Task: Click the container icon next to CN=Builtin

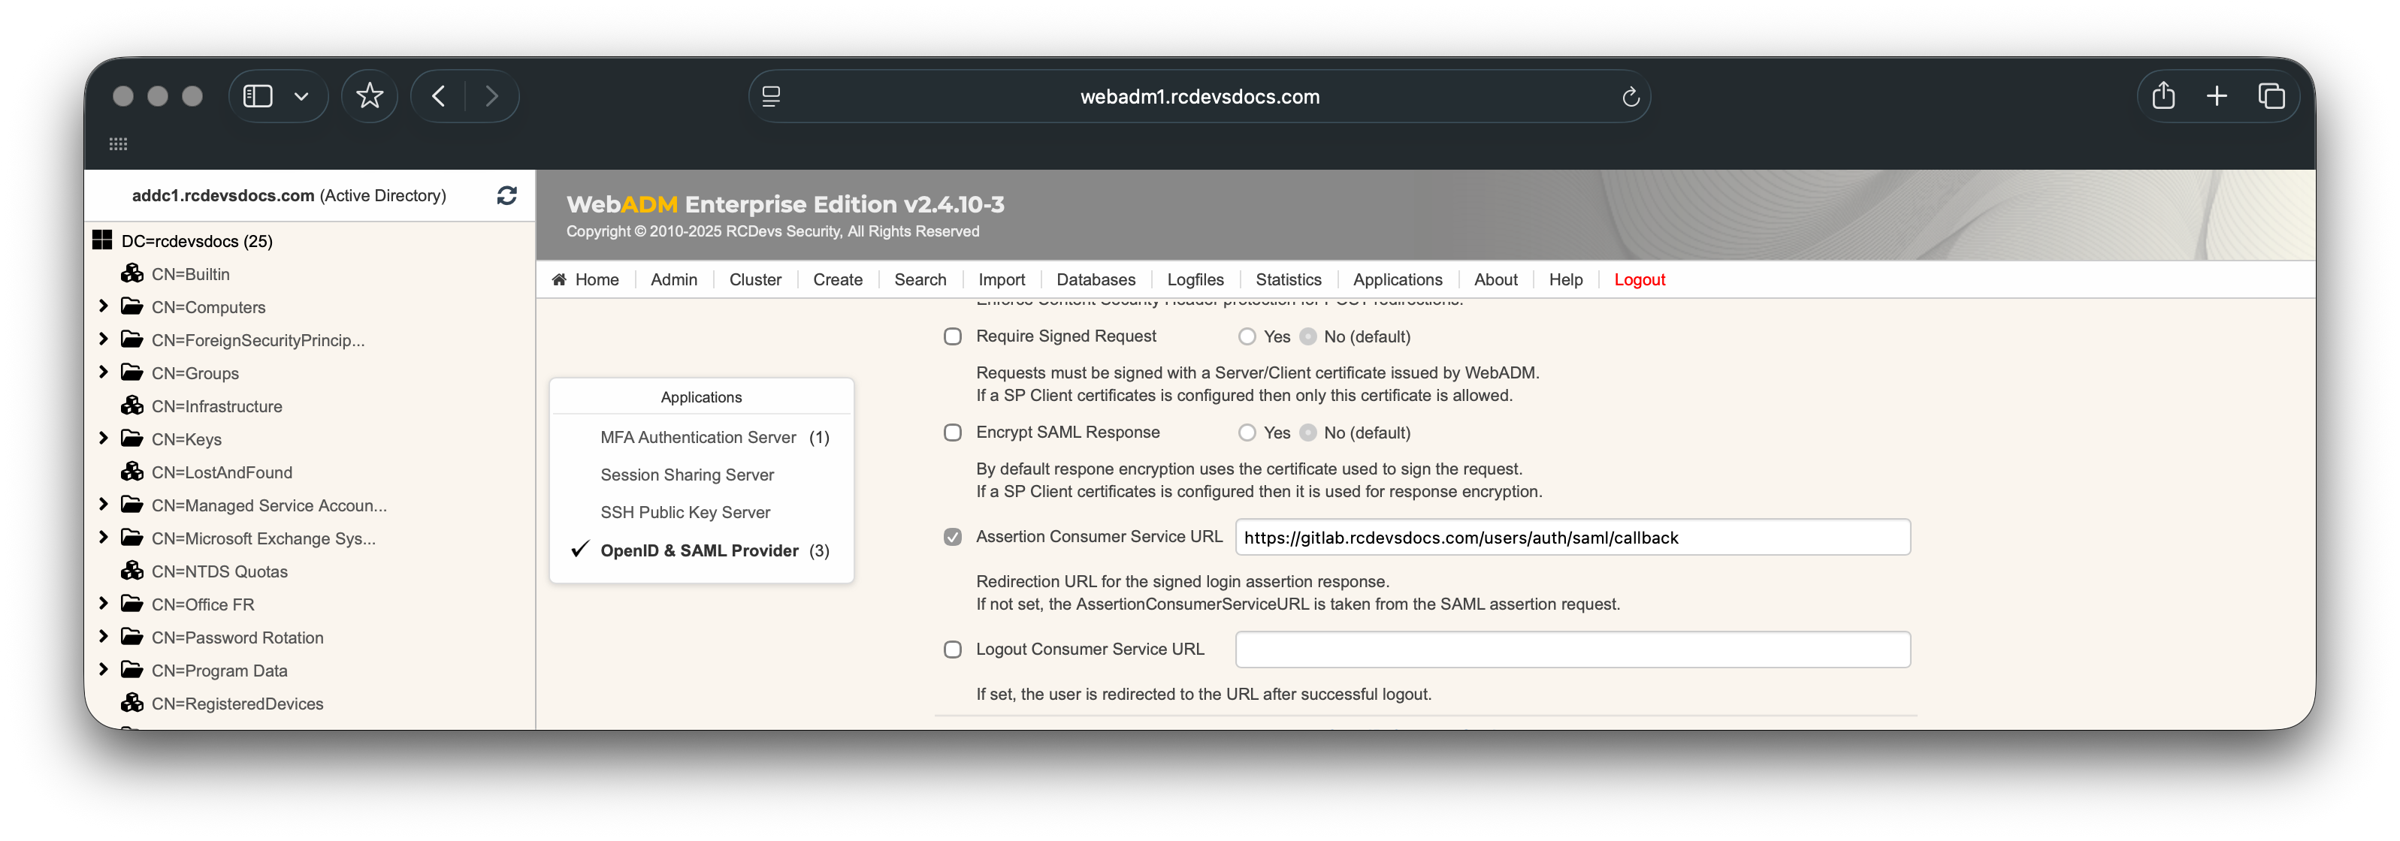Action: point(132,273)
